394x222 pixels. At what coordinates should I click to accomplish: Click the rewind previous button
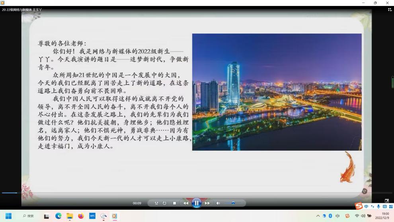point(186,203)
